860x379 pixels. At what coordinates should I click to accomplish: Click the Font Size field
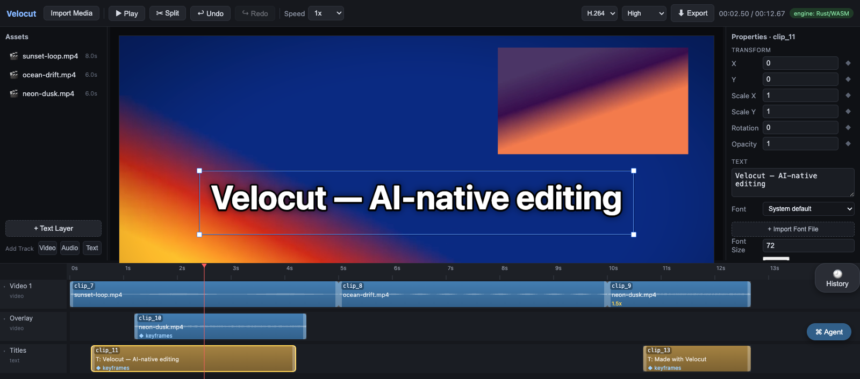808,246
